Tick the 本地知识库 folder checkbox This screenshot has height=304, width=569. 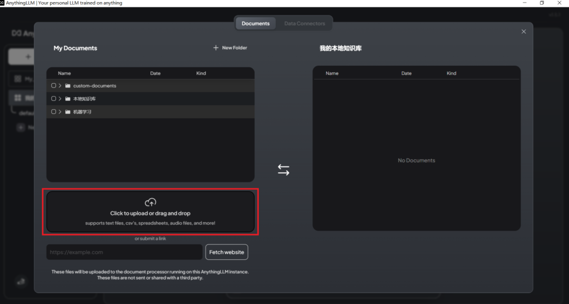tap(54, 99)
